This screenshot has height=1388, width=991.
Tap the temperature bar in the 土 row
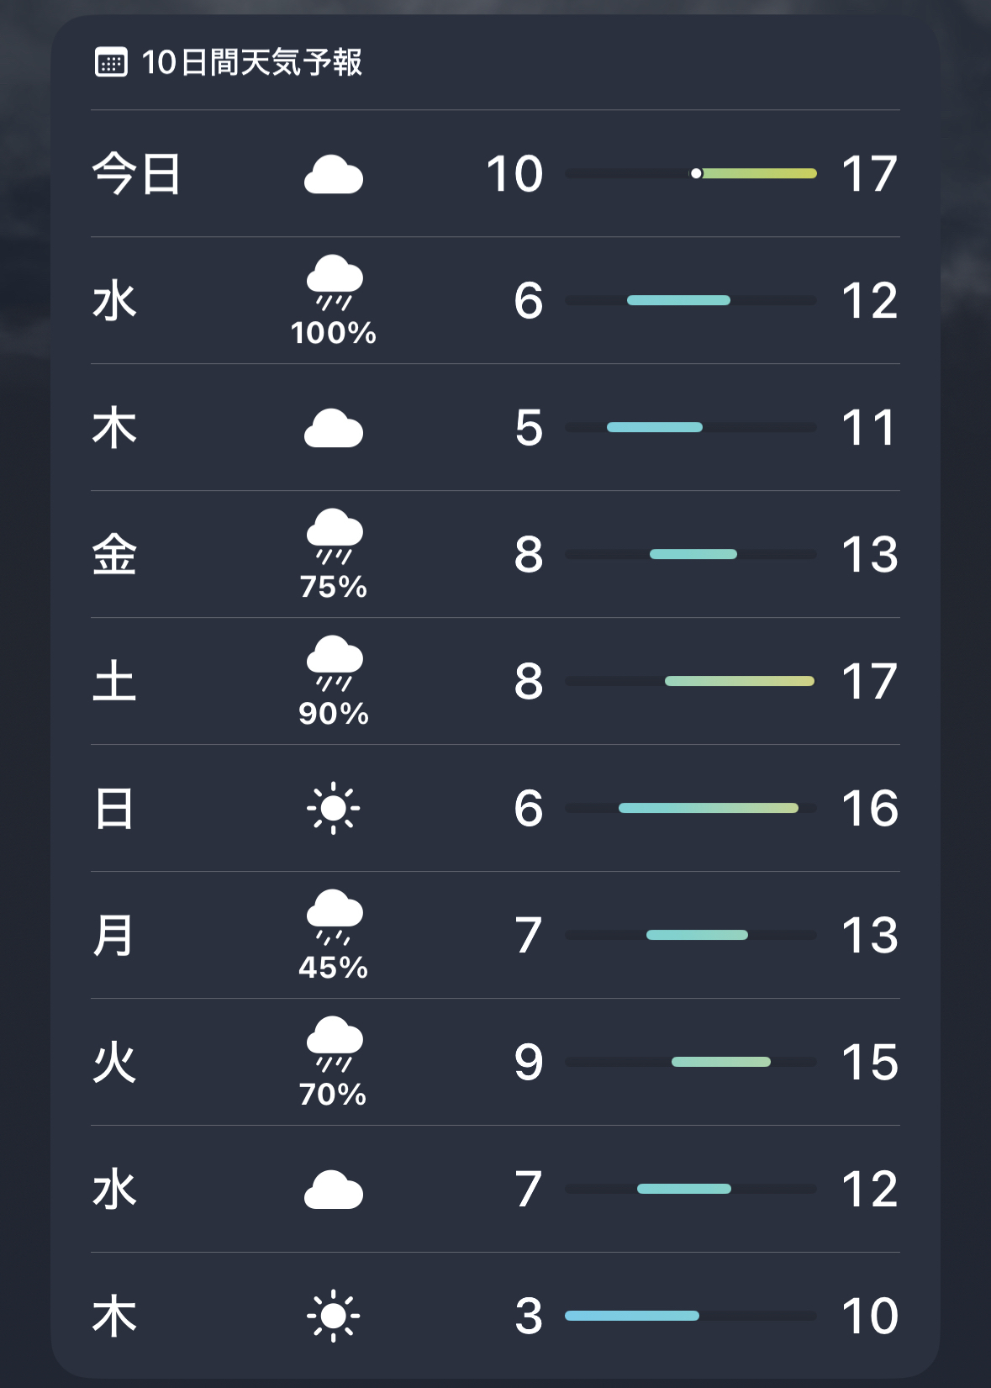[691, 681]
